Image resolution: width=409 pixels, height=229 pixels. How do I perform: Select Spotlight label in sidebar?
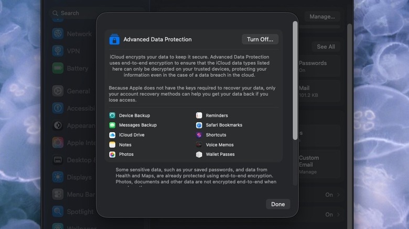tap(80, 212)
